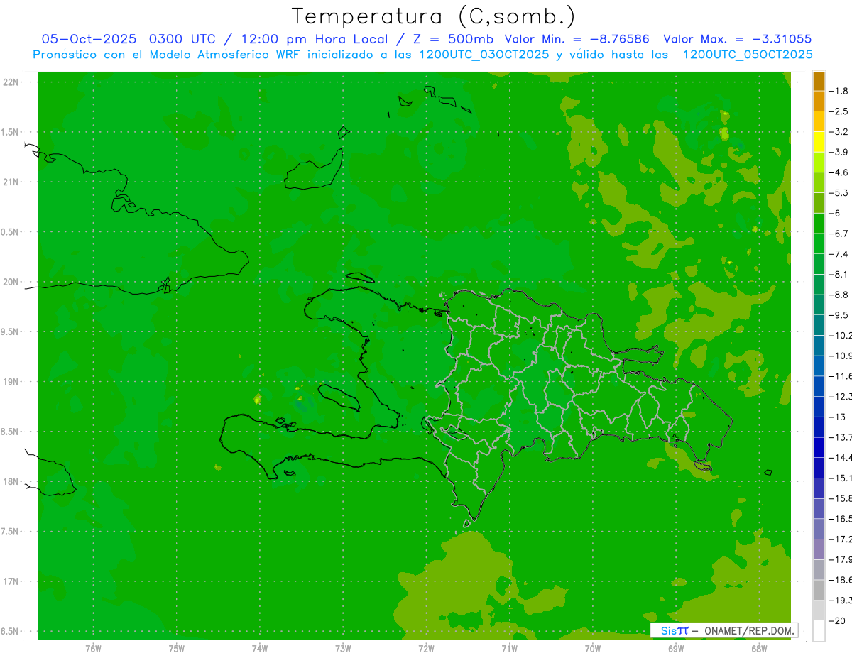Click the "-12.3" legend value

click(x=841, y=397)
